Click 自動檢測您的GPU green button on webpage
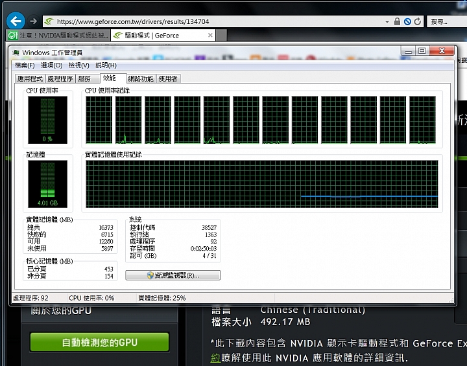This screenshot has width=467, height=366. 99,342
